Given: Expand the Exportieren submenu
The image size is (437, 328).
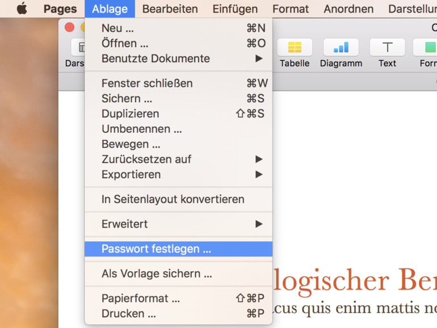Looking at the screenshot, I should [x=178, y=174].
